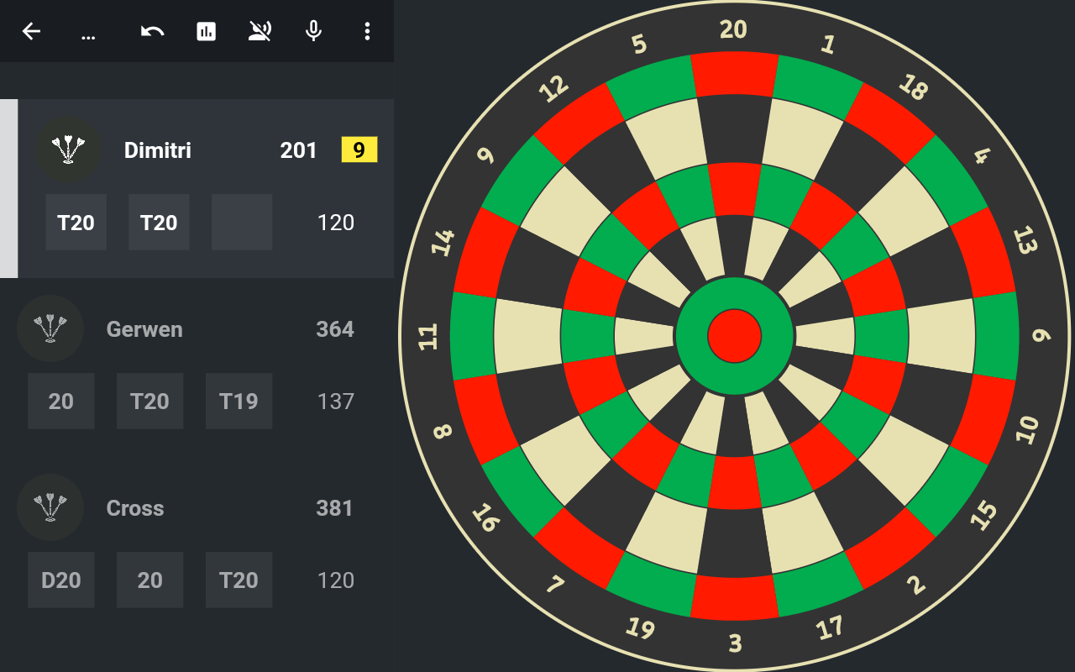
Task: Hit the triple 20 segment
Action: click(735, 189)
